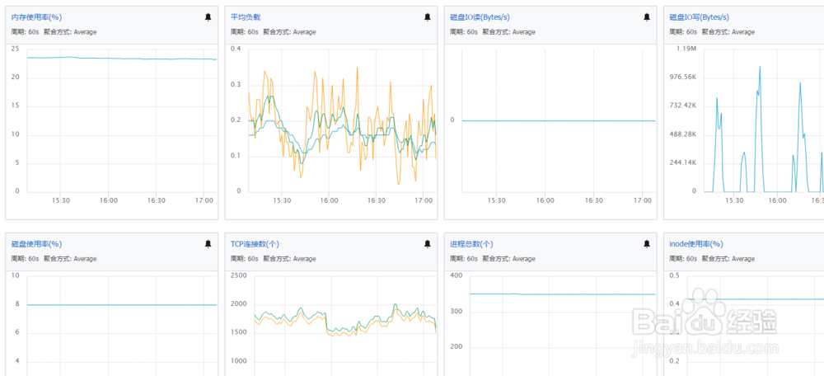
Task: Open the 内存使用率(%) metric title
Action: coord(36,16)
